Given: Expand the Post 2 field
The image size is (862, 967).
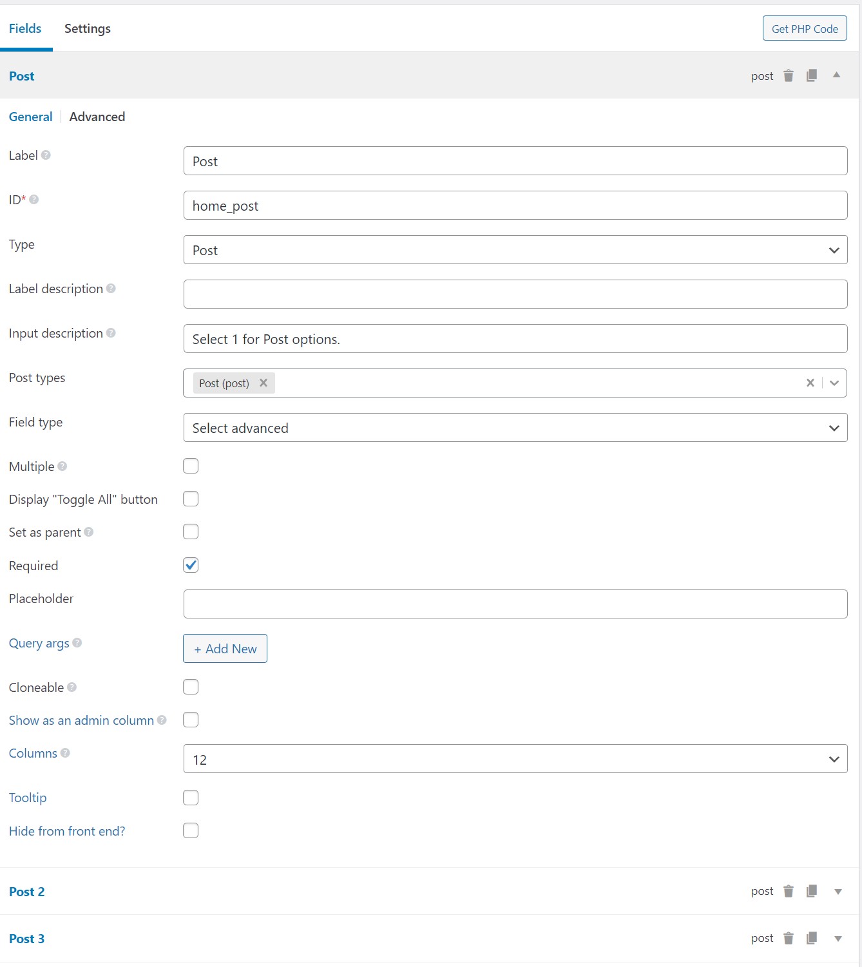Looking at the screenshot, I should (838, 892).
